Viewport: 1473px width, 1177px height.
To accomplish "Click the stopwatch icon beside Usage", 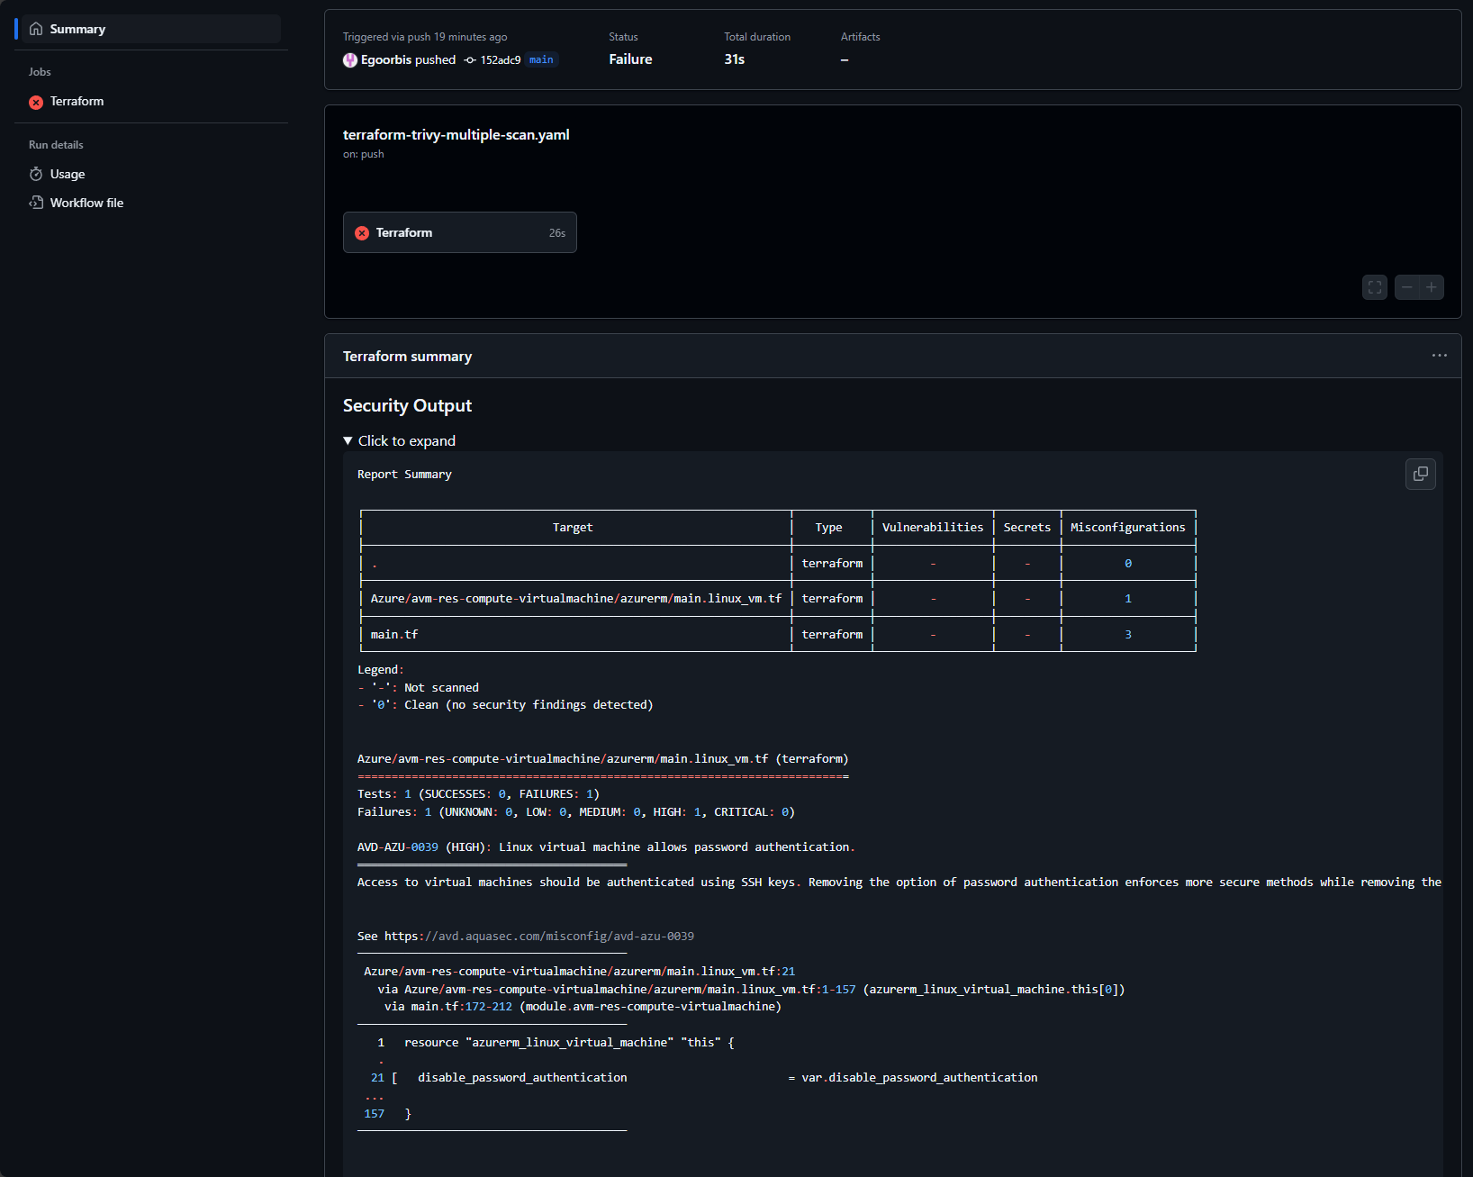I will click(36, 174).
